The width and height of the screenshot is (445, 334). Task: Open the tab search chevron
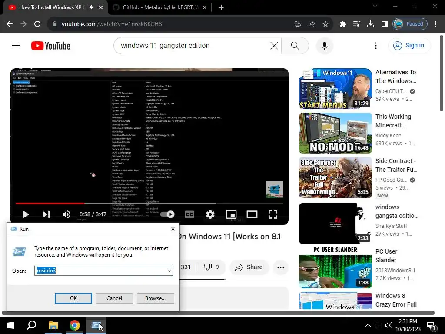[x=375, y=6]
